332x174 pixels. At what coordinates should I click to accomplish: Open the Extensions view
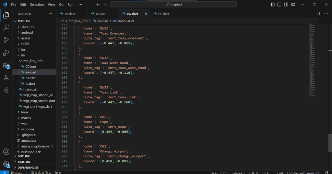(6, 65)
